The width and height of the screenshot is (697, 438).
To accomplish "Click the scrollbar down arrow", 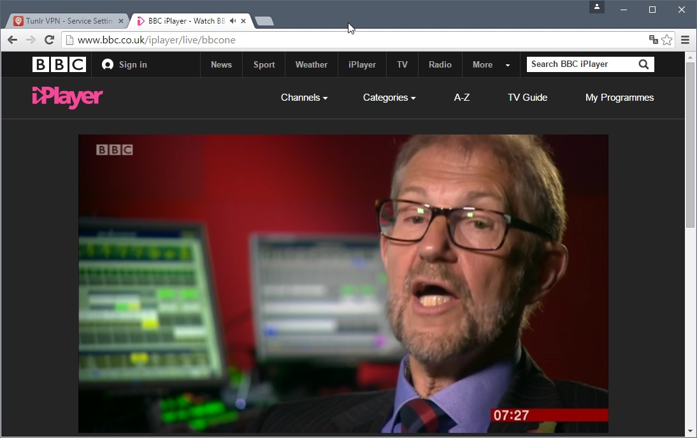I will 690,431.
